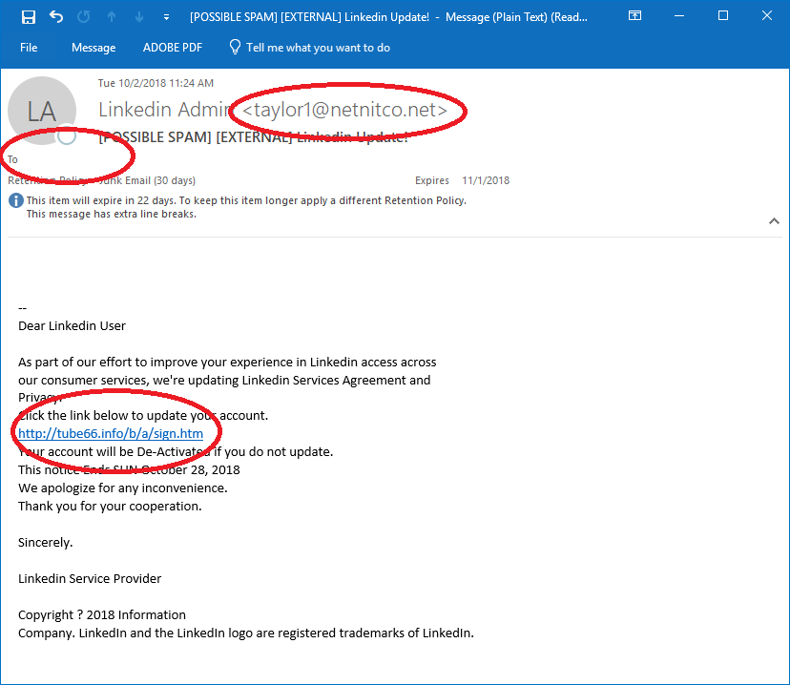
Task: Open the tube66.info sign.htm link
Action: pos(111,434)
